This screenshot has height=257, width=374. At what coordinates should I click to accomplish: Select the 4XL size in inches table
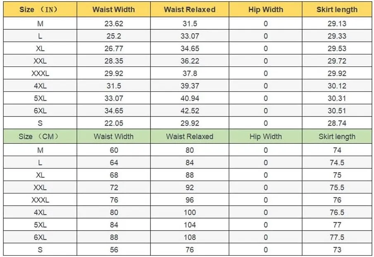[40, 86]
